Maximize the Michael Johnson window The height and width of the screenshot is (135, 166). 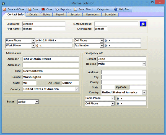tap(152, 2)
